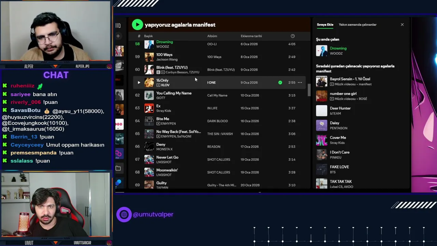Open MONSTA X artist link
The height and width of the screenshot is (246, 437).
pyautogui.click(x=164, y=149)
